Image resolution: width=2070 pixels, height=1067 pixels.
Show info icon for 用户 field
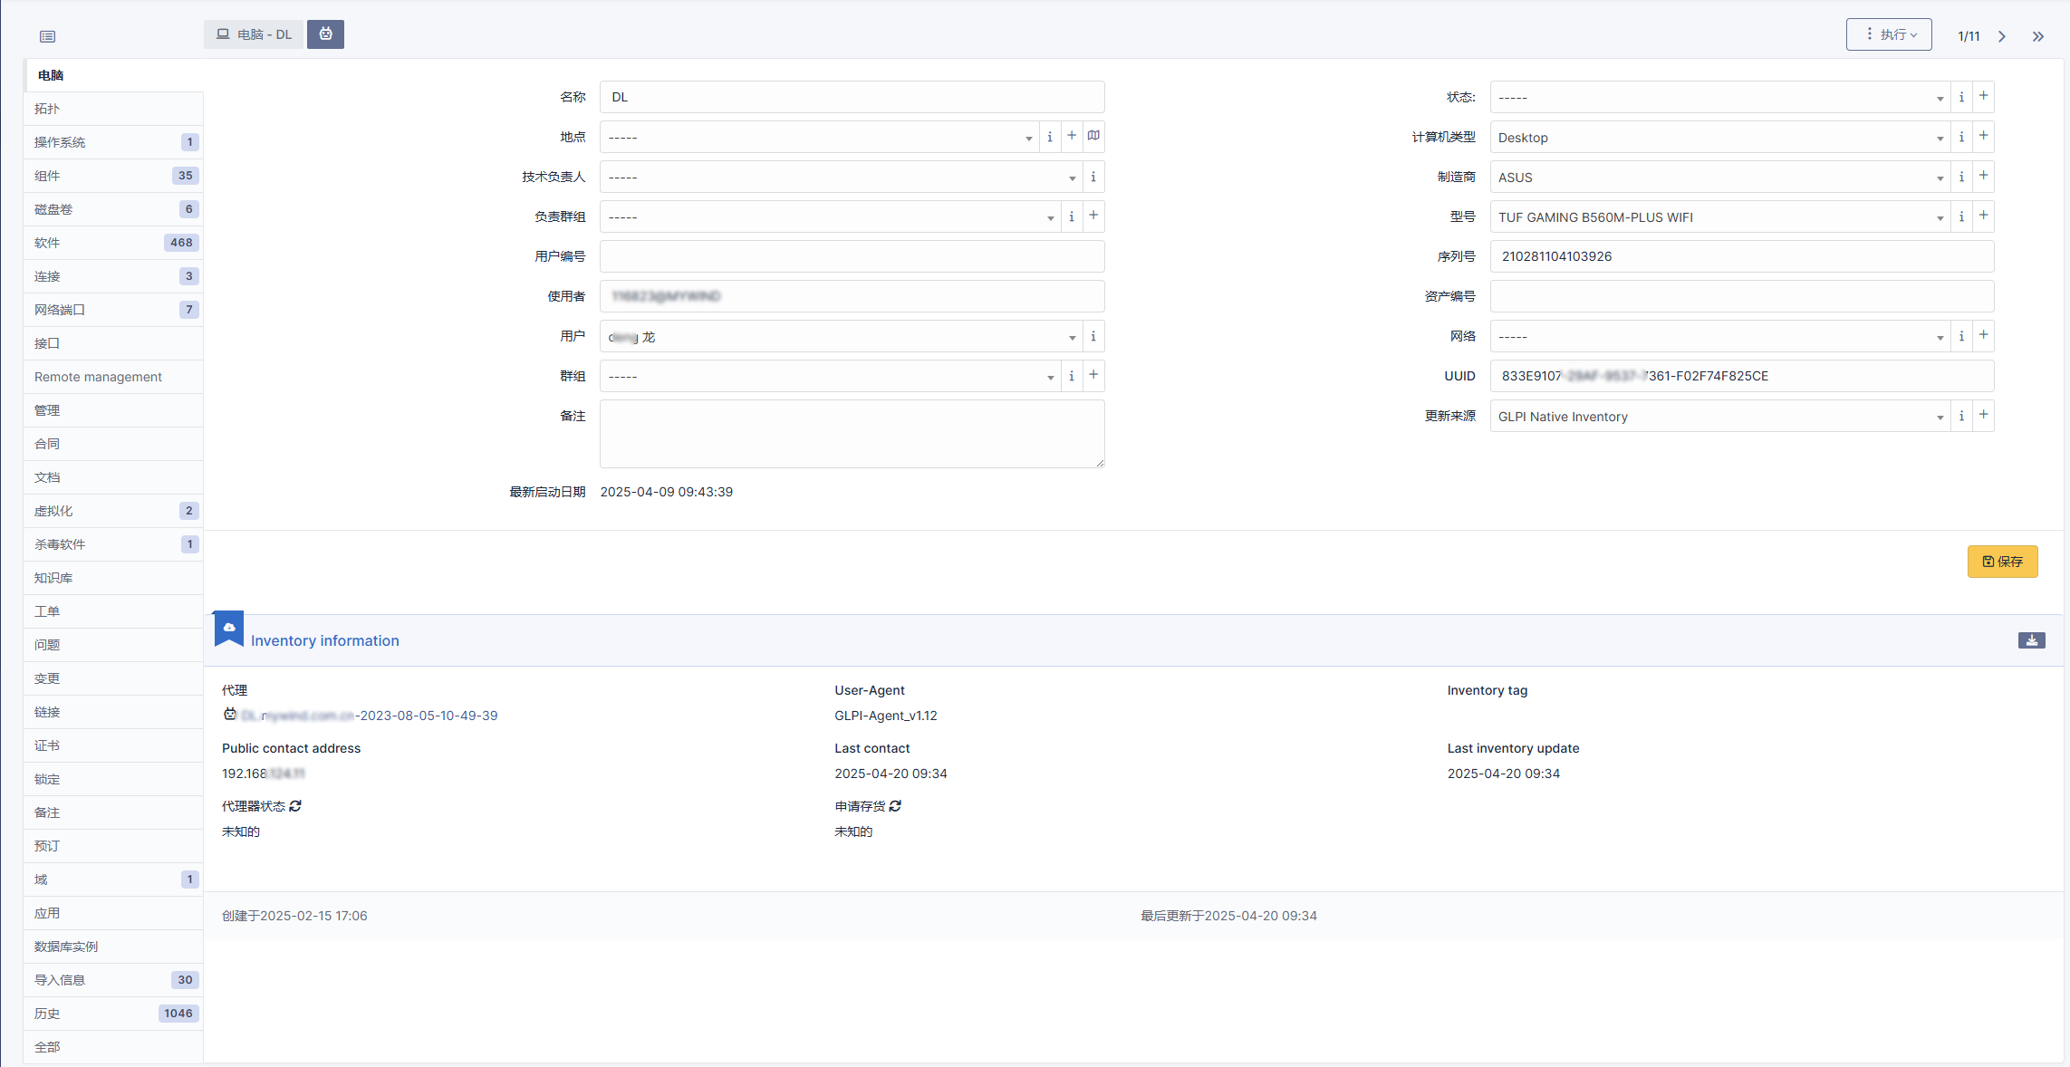(x=1093, y=336)
